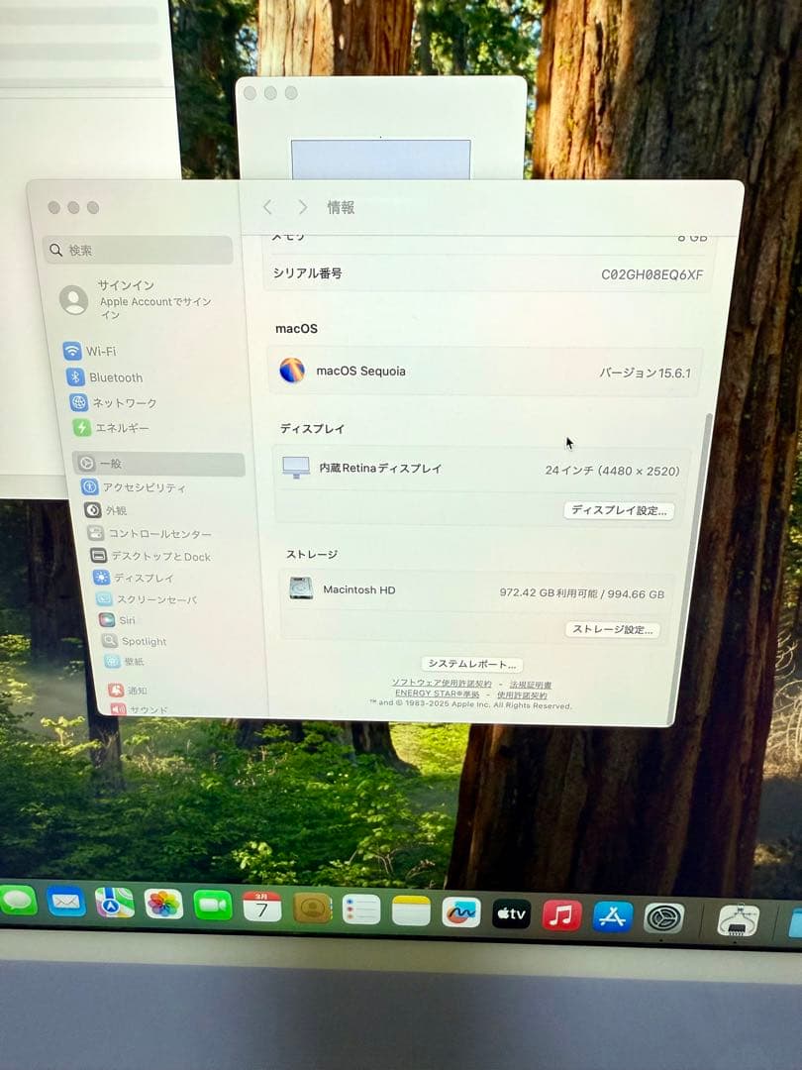Click the サインイン label in sidebar
Image resolution: width=802 pixels, height=1070 pixels.
click(x=126, y=285)
